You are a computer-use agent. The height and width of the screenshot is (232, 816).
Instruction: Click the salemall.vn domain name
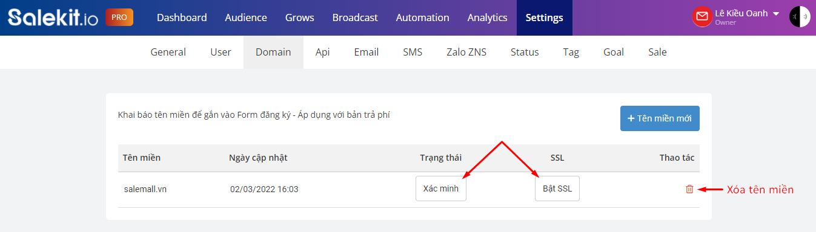coord(145,189)
